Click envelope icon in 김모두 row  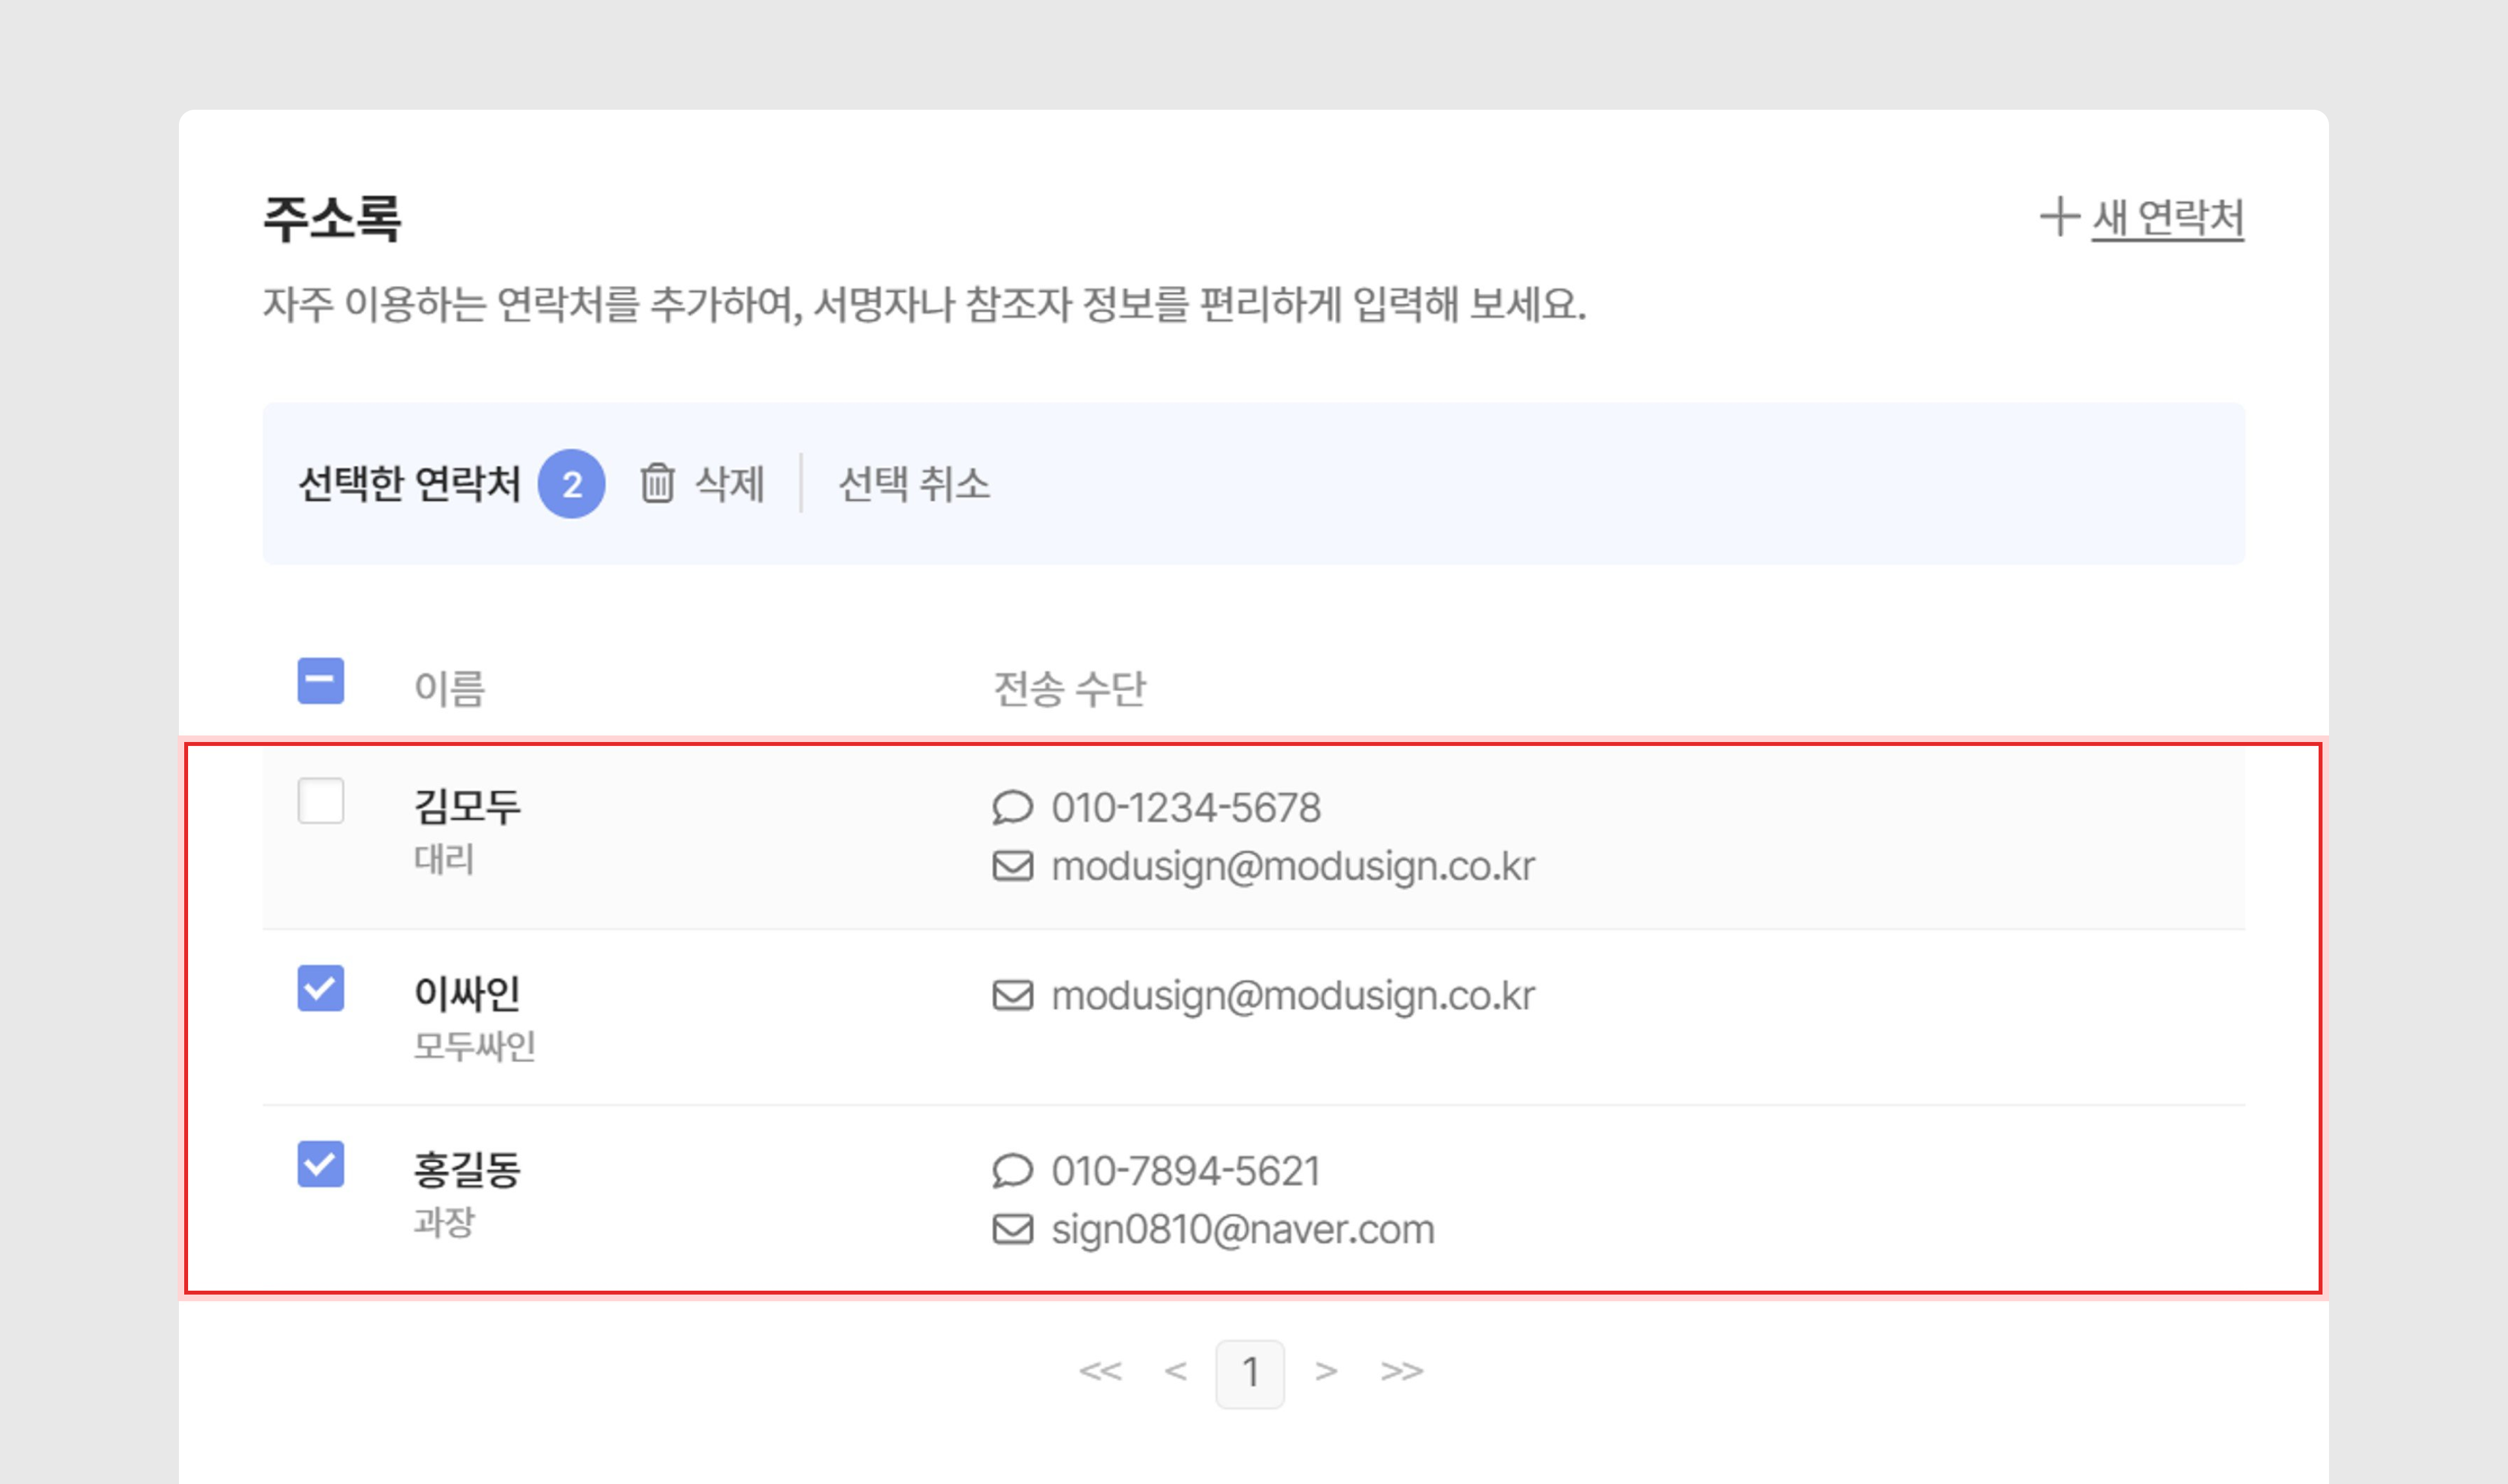coord(1012,865)
